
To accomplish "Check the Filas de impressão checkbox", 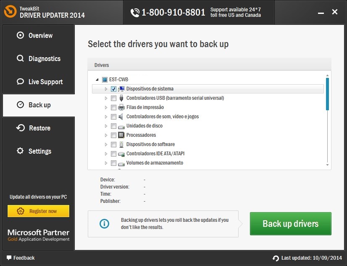I will 113,107.
